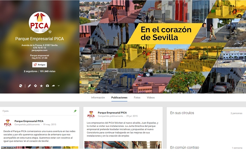The width and height of the screenshot is (246, 153).
Task: Open author name on pinned 19 may. post
Action: click(x=29, y=121)
